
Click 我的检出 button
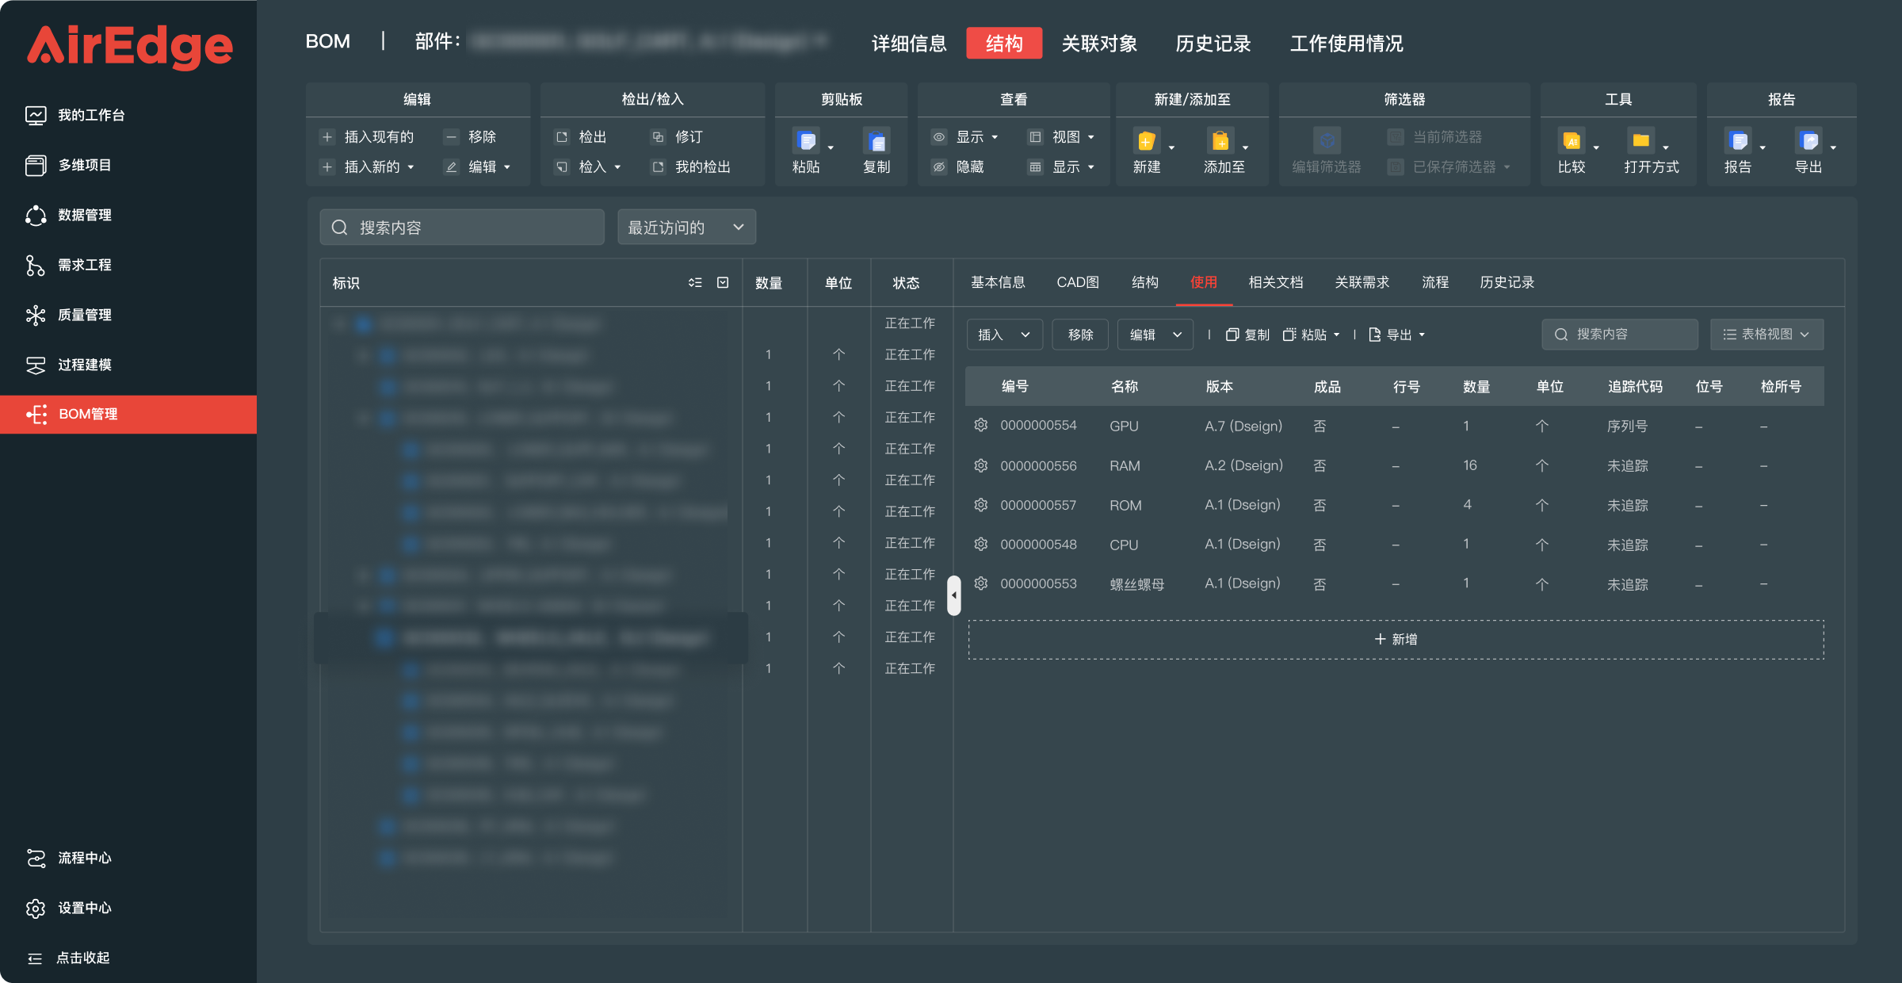pyautogui.click(x=691, y=167)
